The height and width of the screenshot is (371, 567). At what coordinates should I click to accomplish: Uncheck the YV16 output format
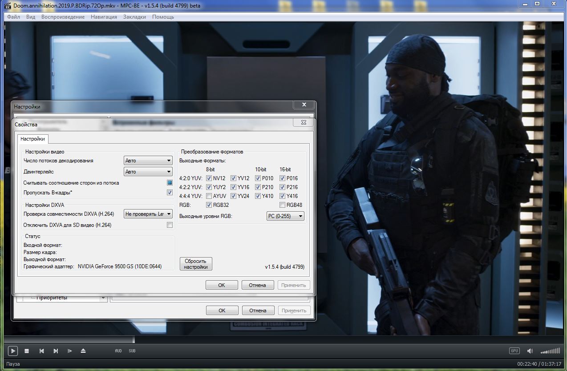[233, 187]
